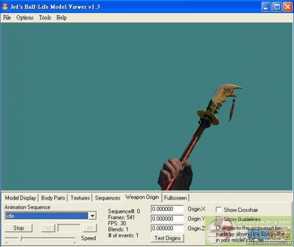Viewport: 294px width, 247px height.
Task: Click the Test Origins button
Action: (168, 238)
